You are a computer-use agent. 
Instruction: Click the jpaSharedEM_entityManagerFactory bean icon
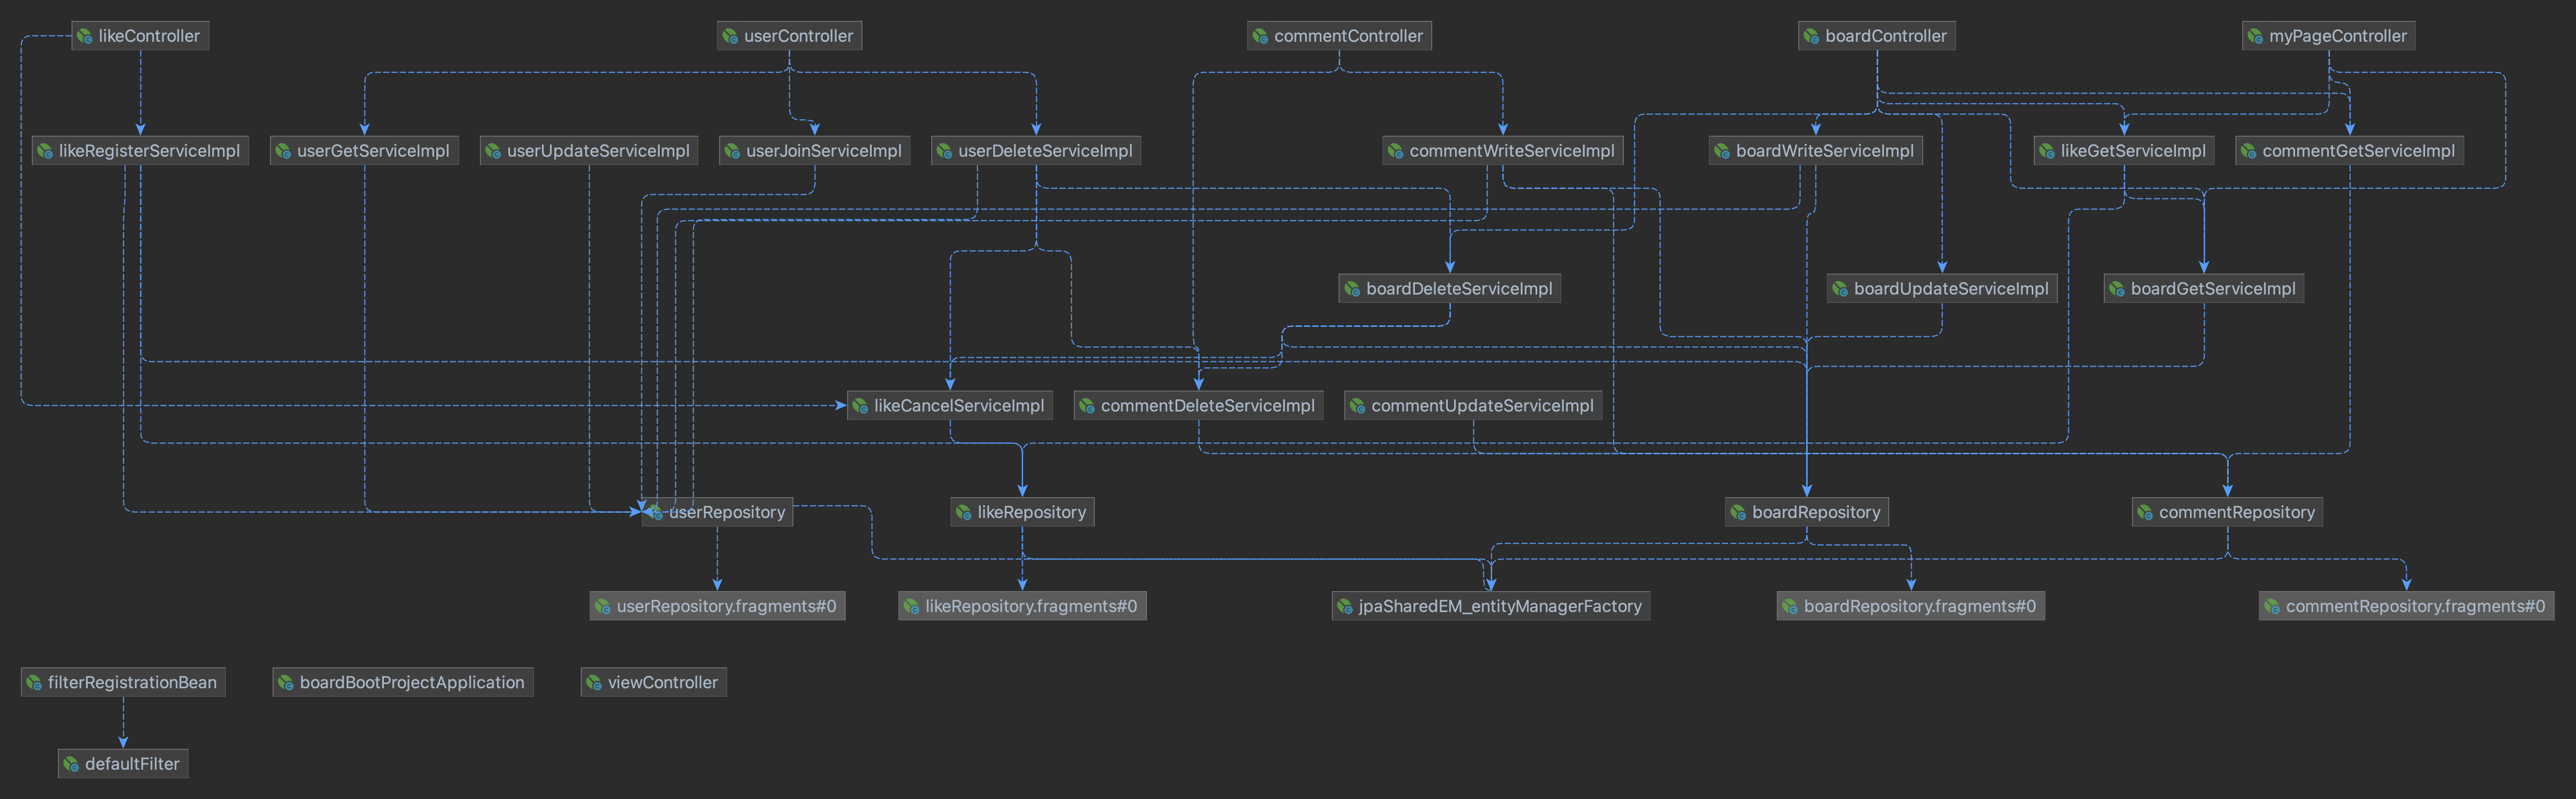[1344, 605]
